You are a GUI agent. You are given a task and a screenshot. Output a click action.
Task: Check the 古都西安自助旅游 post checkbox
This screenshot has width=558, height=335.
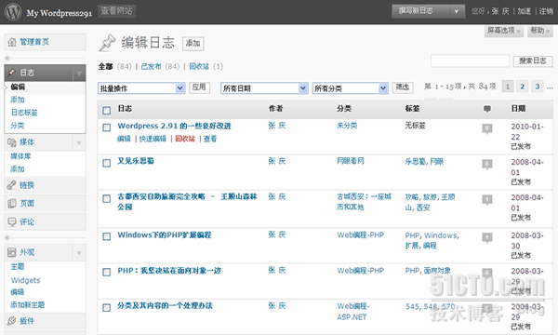(x=106, y=198)
